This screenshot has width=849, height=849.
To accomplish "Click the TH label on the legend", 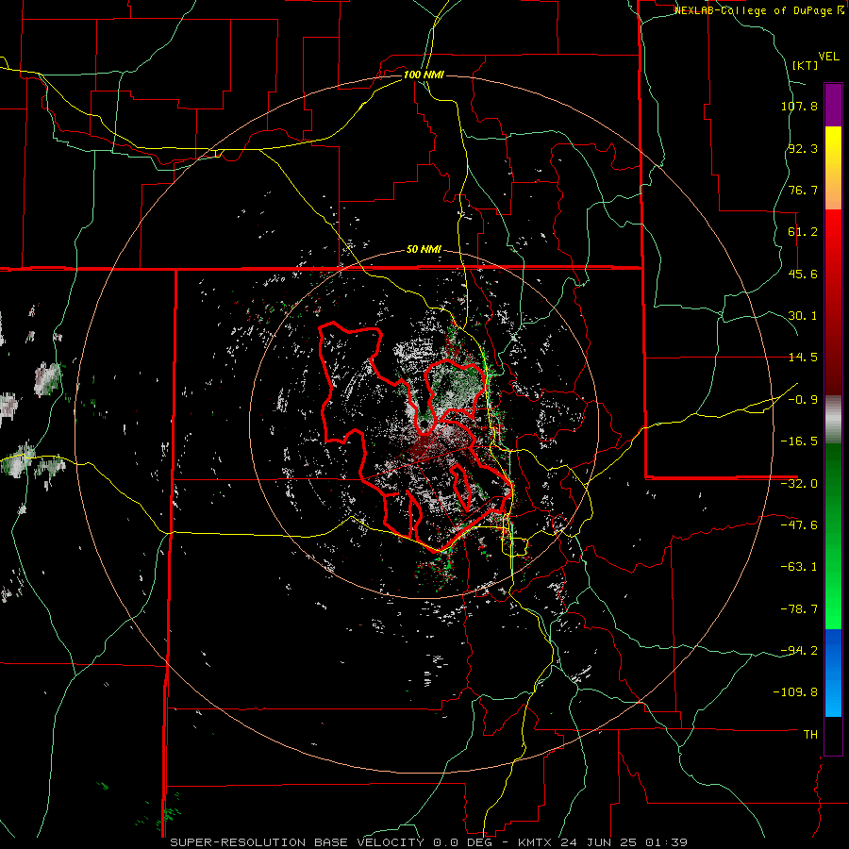I will [810, 735].
